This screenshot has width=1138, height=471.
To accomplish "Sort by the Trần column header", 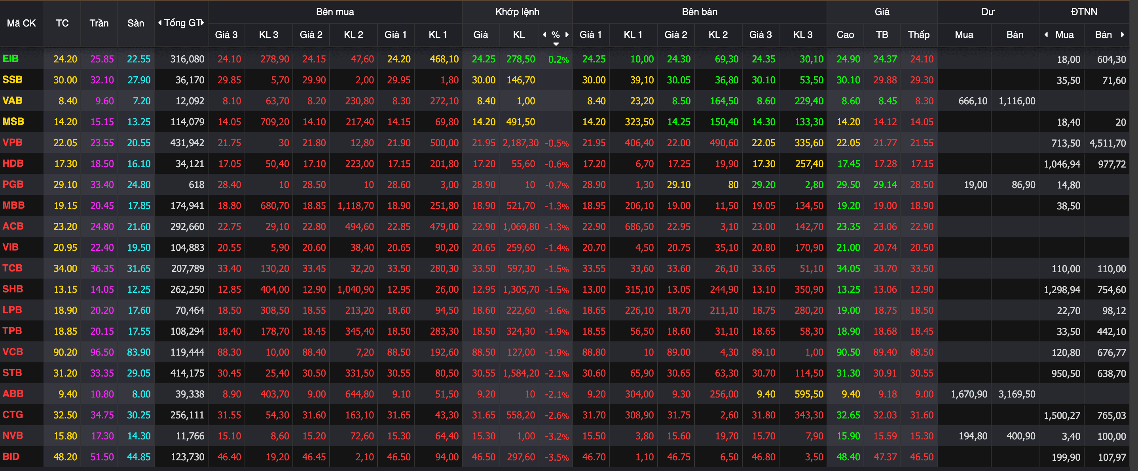I will coord(99,23).
